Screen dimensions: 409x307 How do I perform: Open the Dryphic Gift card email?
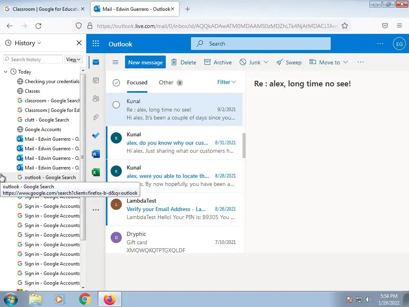click(174, 241)
